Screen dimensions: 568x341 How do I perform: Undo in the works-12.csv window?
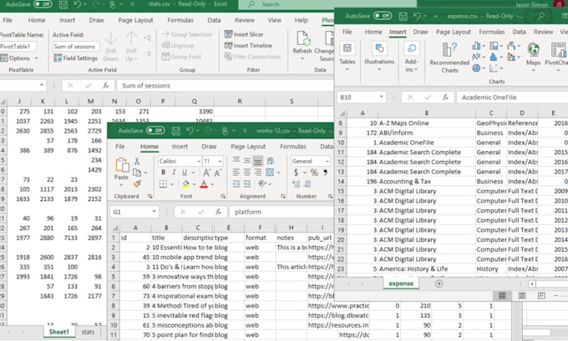click(190, 131)
